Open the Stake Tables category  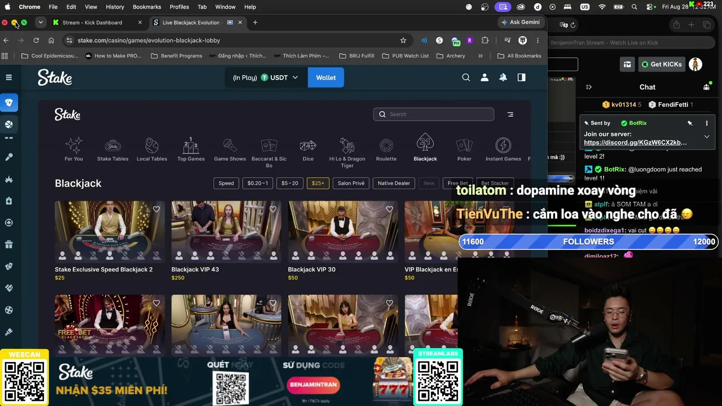113,150
